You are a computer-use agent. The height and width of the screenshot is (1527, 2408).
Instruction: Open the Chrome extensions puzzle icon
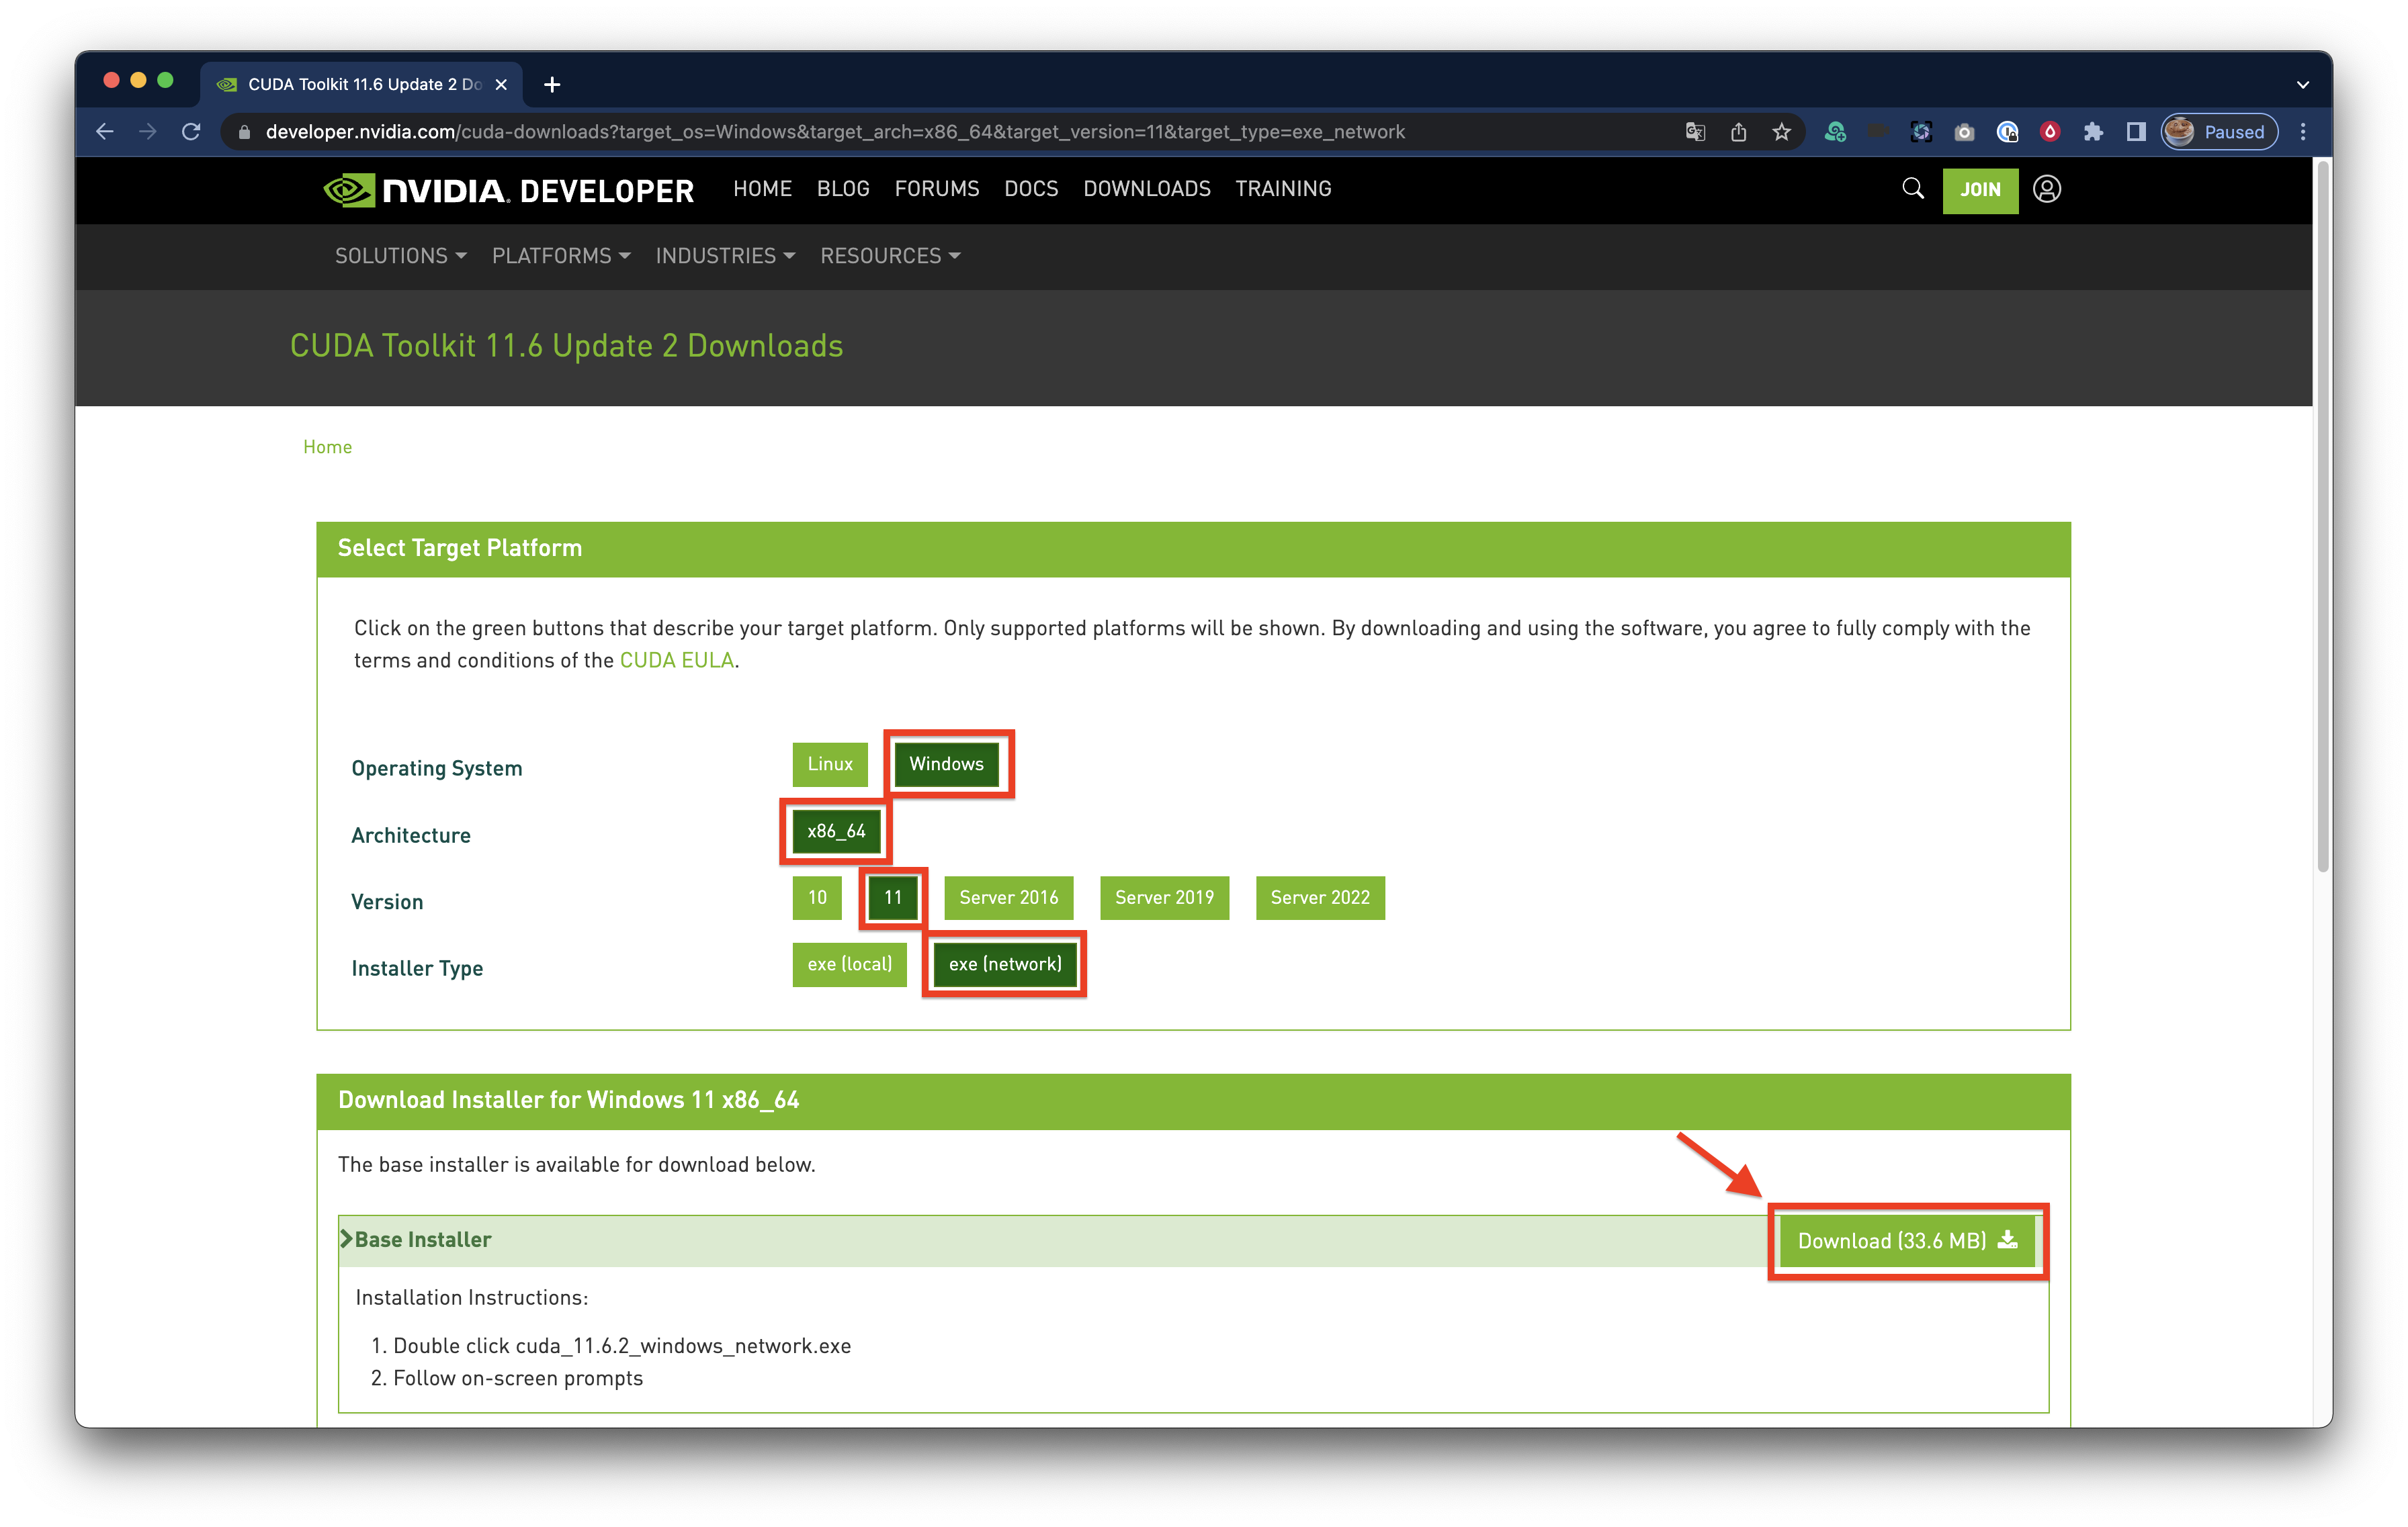2093,132
